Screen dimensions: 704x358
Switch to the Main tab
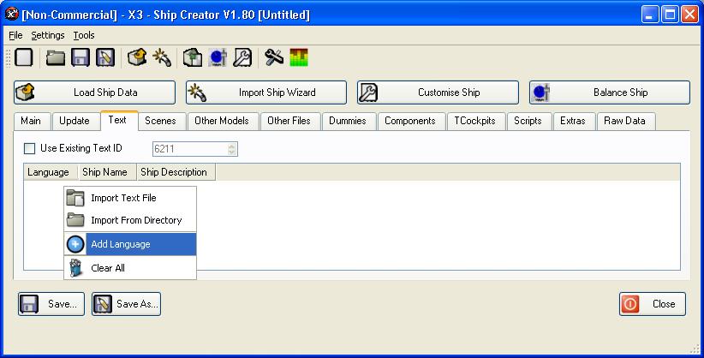click(31, 121)
